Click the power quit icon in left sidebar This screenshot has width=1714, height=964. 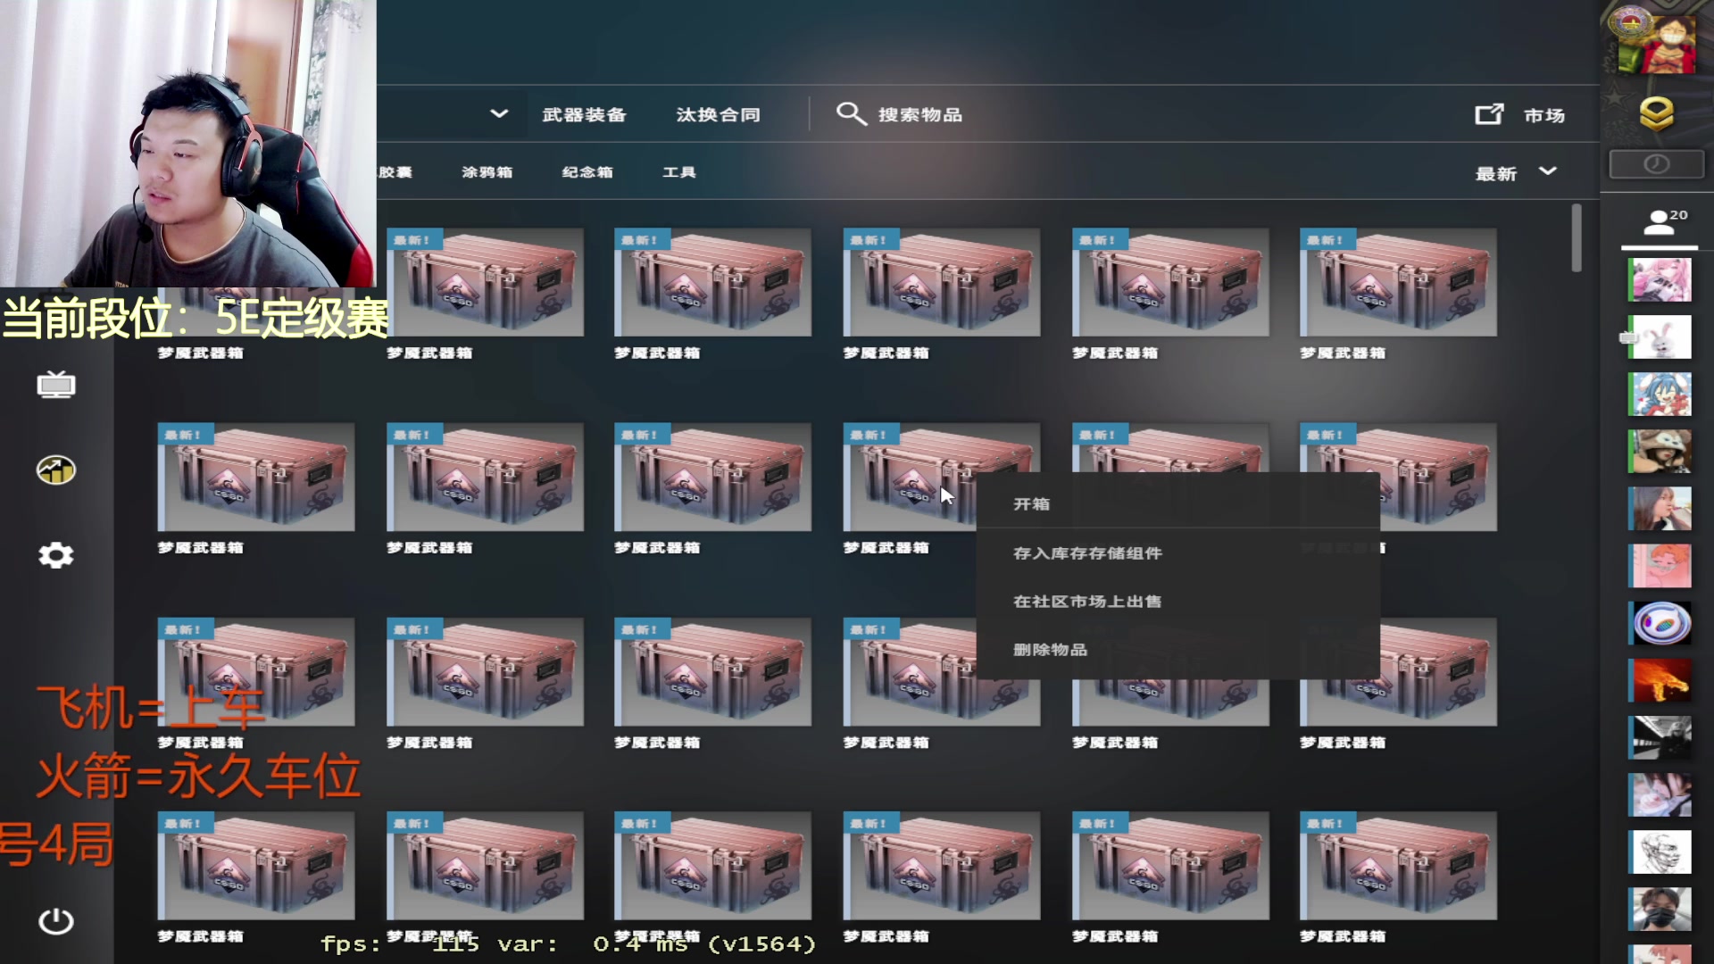[x=55, y=921]
